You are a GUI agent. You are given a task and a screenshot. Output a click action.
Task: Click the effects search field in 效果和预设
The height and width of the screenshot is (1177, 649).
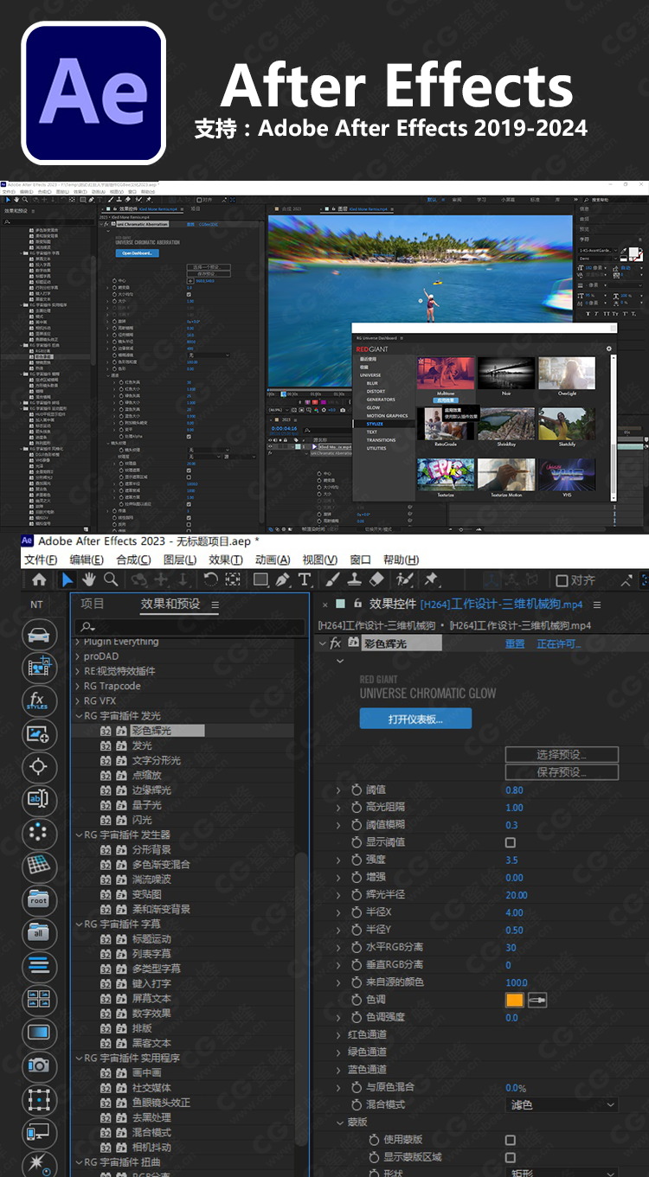pos(191,626)
